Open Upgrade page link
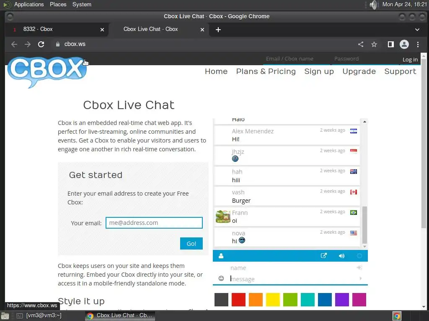This screenshot has height=321, width=429. pyautogui.click(x=359, y=71)
